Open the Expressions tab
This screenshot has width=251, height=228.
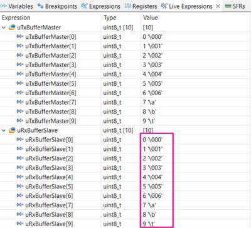101,6
